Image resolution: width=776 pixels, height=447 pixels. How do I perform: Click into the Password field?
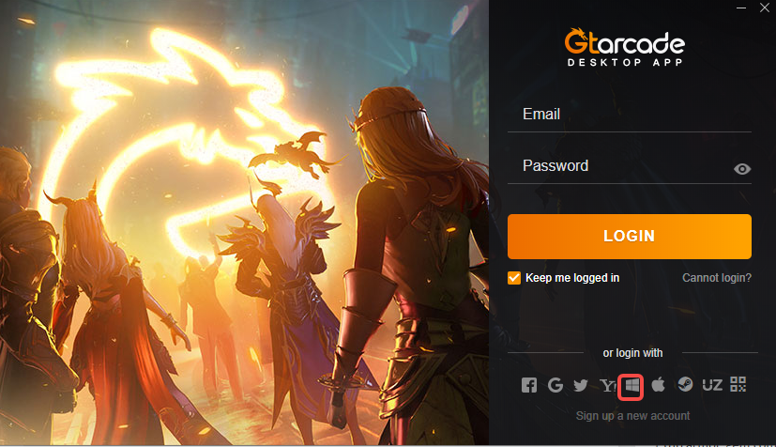(x=618, y=166)
